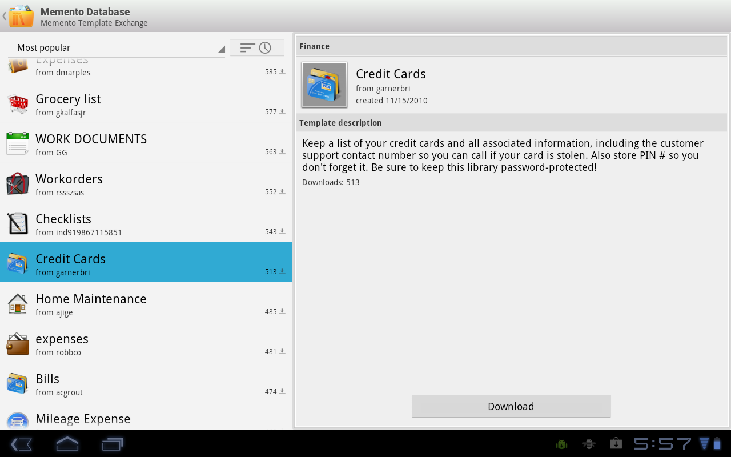Open the Credit Cards large thumbnail
This screenshot has width=731, height=457.
324,85
